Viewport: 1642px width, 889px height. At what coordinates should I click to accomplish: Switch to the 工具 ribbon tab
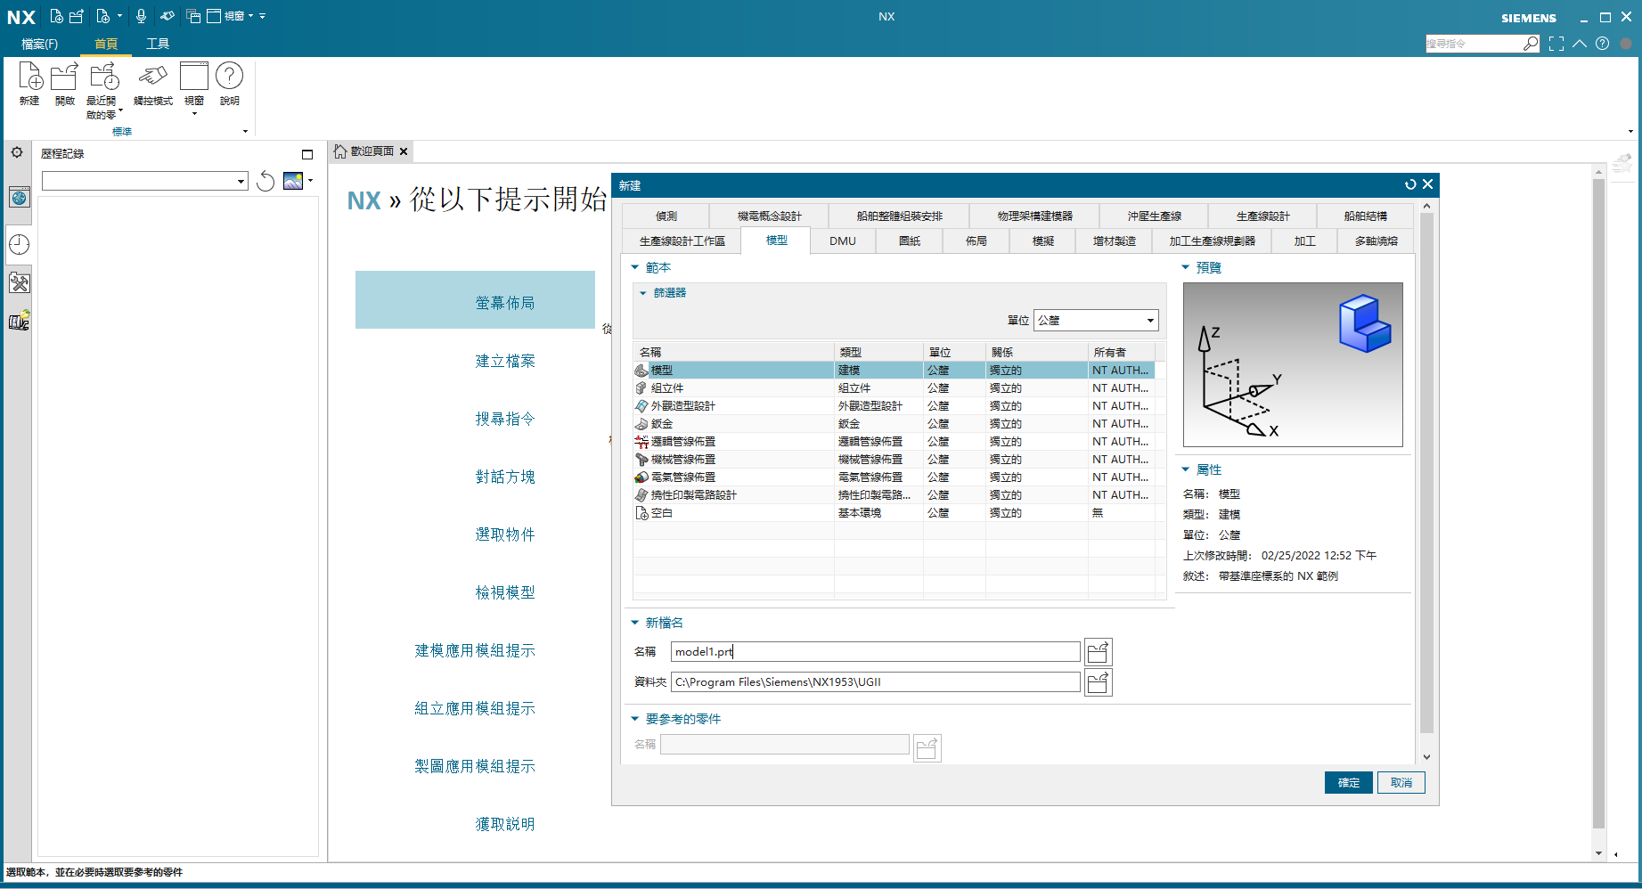tap(158, 44)
